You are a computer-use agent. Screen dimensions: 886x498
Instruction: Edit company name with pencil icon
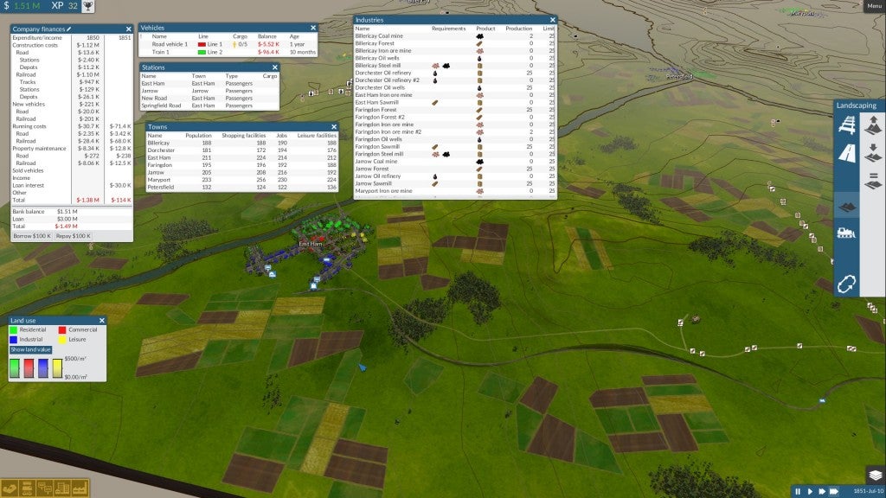(69, 29)
